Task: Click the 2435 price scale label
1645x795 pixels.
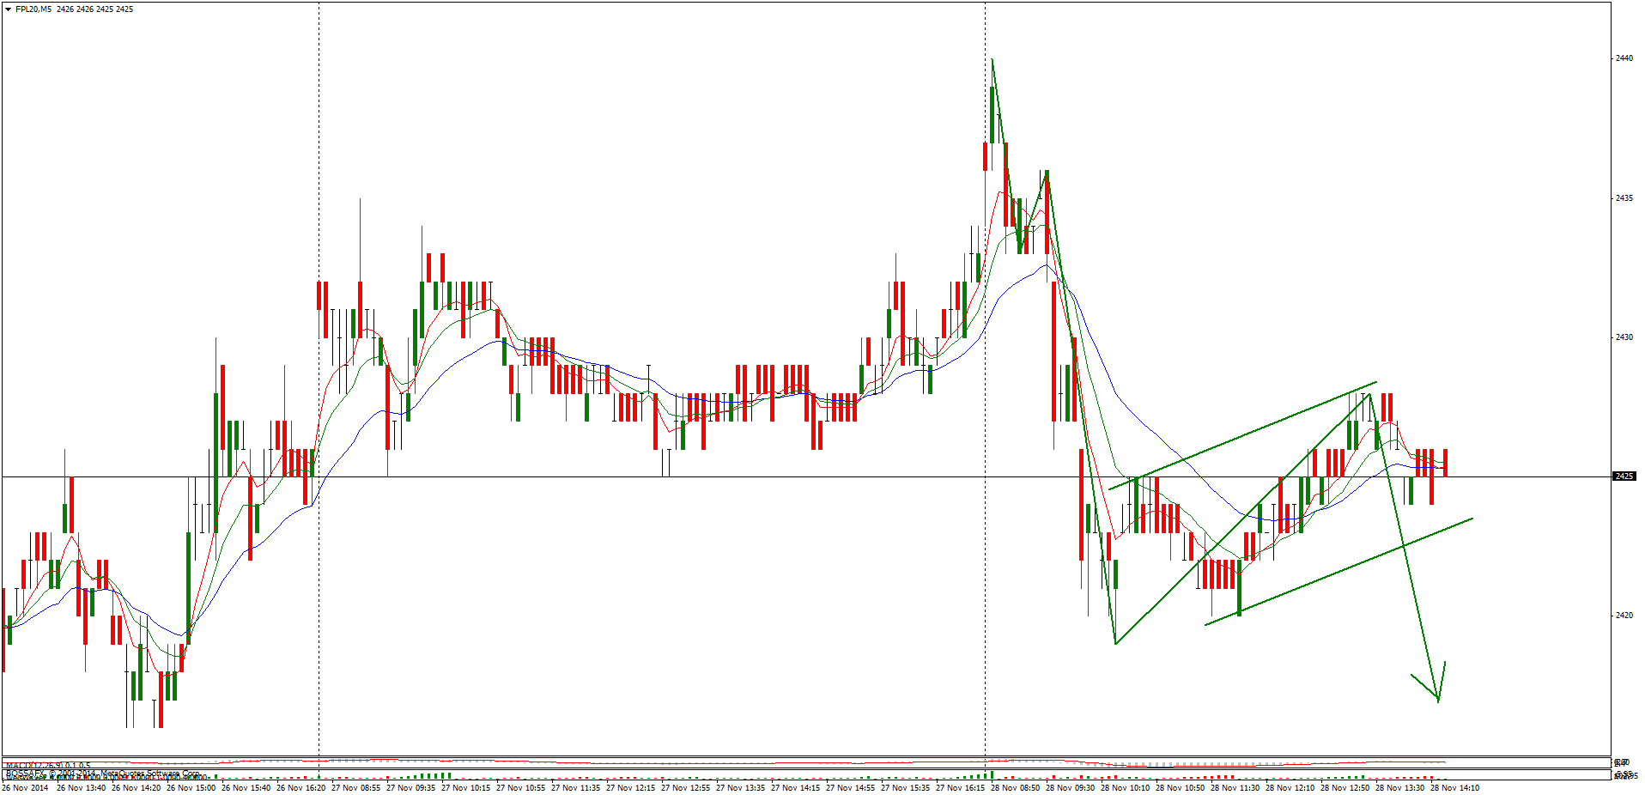Action: 1624,197
